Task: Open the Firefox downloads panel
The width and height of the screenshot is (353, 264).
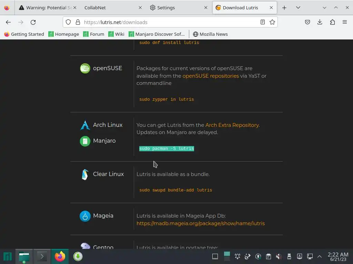Action: coord(320,22)
